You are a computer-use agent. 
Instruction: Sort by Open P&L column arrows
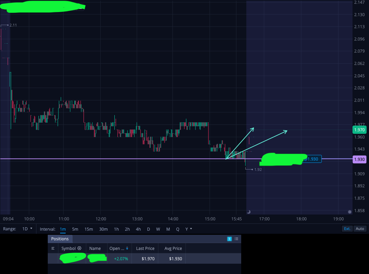pyautogui.click(x=127, y=248)
